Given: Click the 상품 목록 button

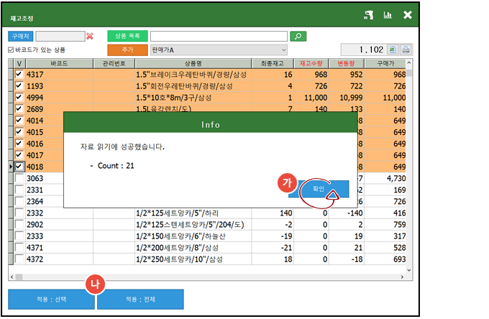Looking at the screenshot, I should click(127, 36).
